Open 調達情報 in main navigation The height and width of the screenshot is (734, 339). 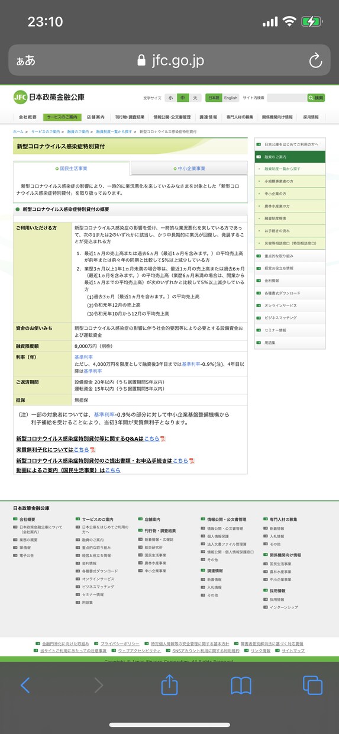pyautogui.click(x=208, y=117)
